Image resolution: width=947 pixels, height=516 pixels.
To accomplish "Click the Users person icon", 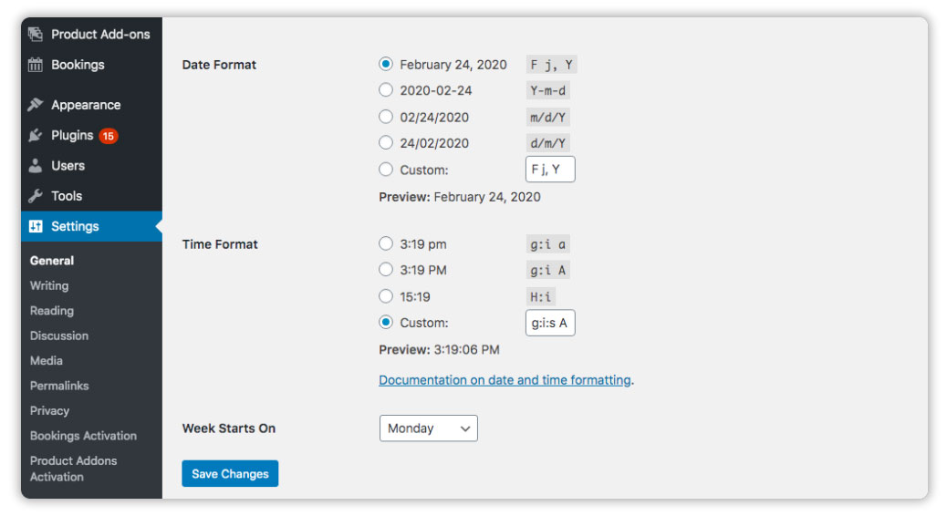I will (36, 165).
